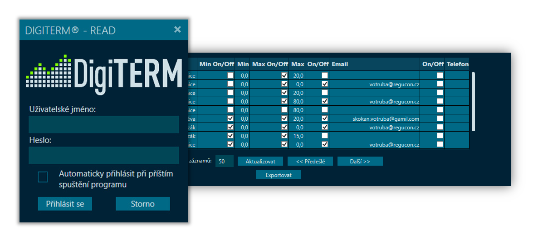Viewport: 538px width, 251px height.
Task: Click the Max column header
Action: 297,64
